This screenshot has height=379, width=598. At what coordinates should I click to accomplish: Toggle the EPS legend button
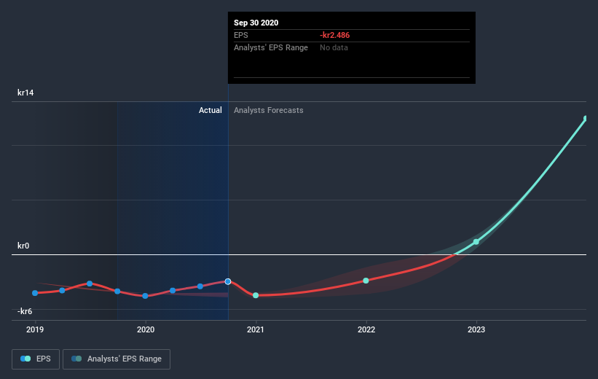tap(36, 359)
